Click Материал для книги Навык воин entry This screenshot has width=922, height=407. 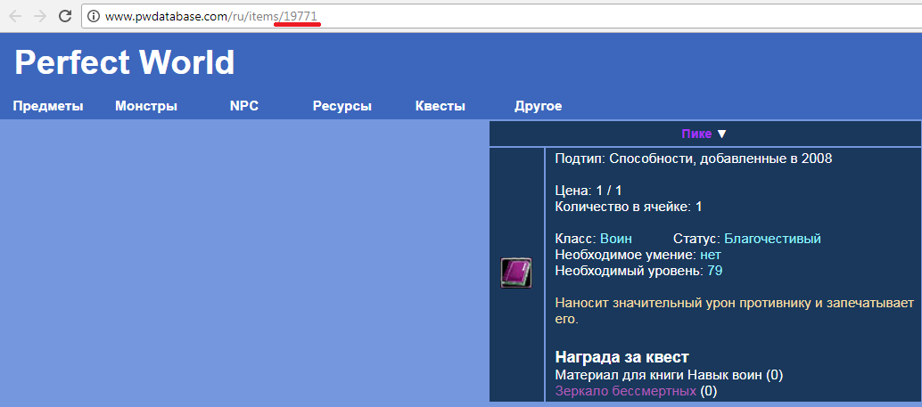point(669,375)
